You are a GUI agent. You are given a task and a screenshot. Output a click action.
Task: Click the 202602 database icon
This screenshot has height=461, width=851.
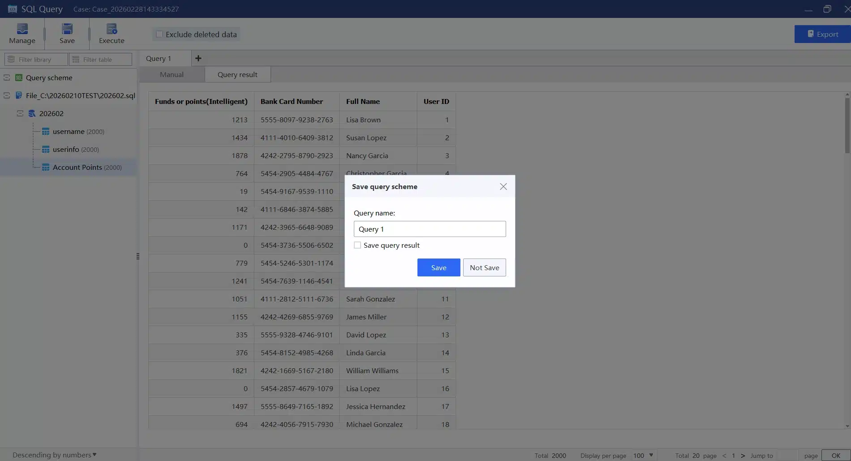32,113
